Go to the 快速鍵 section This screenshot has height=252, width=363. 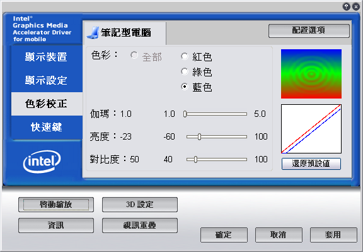[47, 127]
